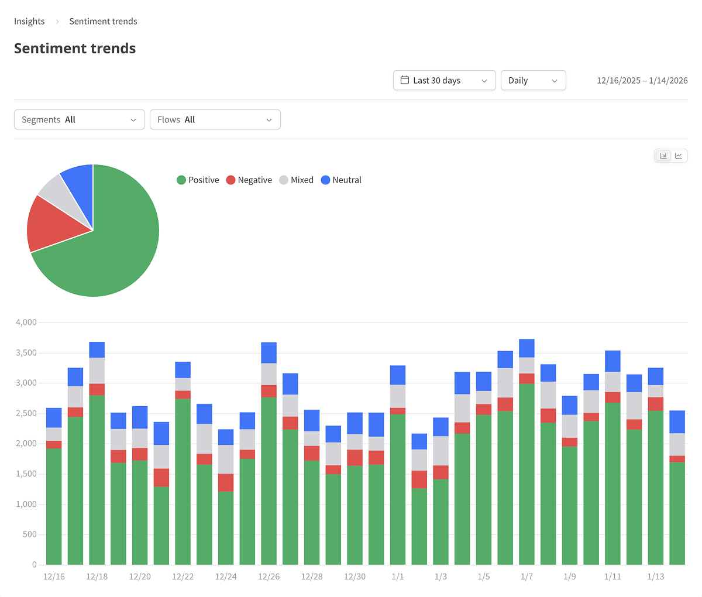Toggle the Positive series in the legend
The width and height of the screenshot is (702, 597).
point(198,180)
